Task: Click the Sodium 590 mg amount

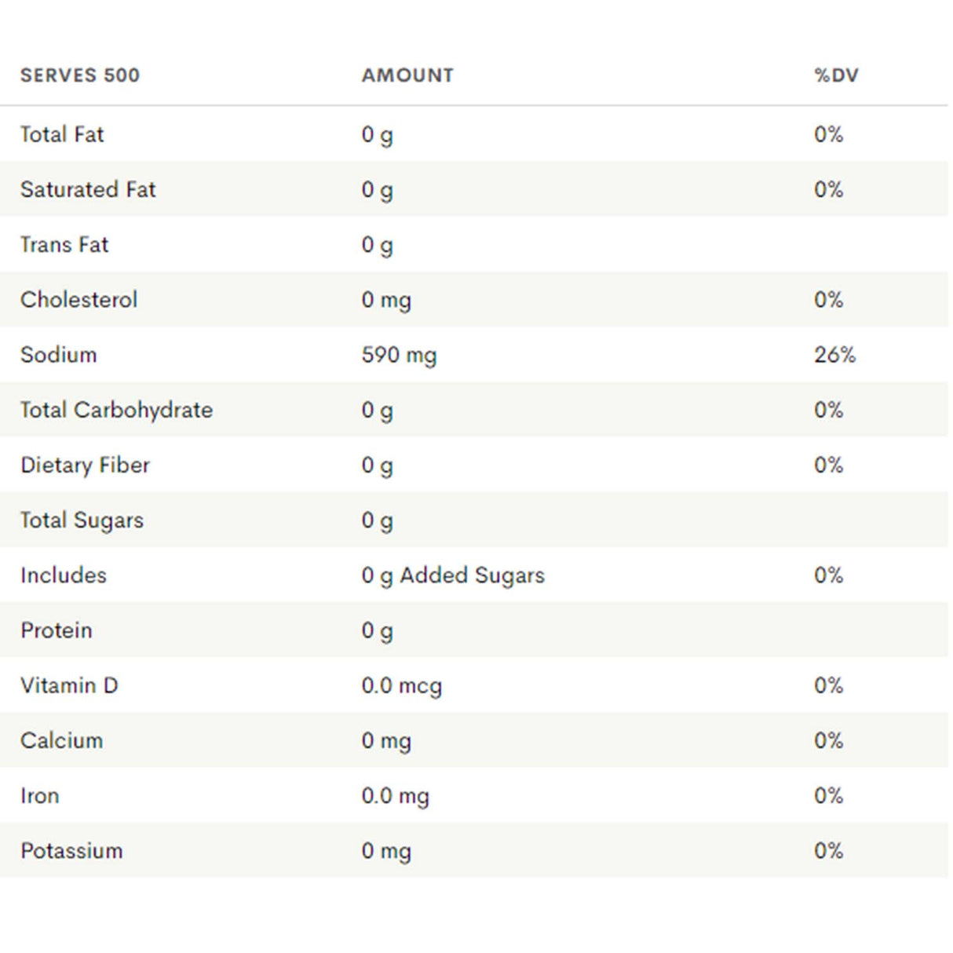Action: 399,355
